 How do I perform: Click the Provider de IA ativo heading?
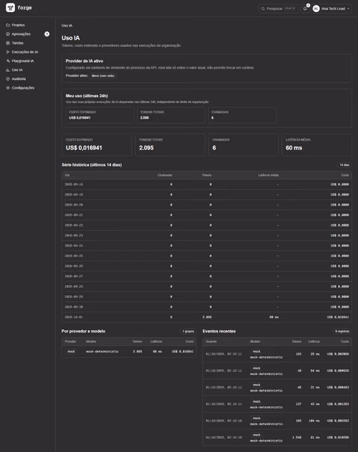point(84,61)
